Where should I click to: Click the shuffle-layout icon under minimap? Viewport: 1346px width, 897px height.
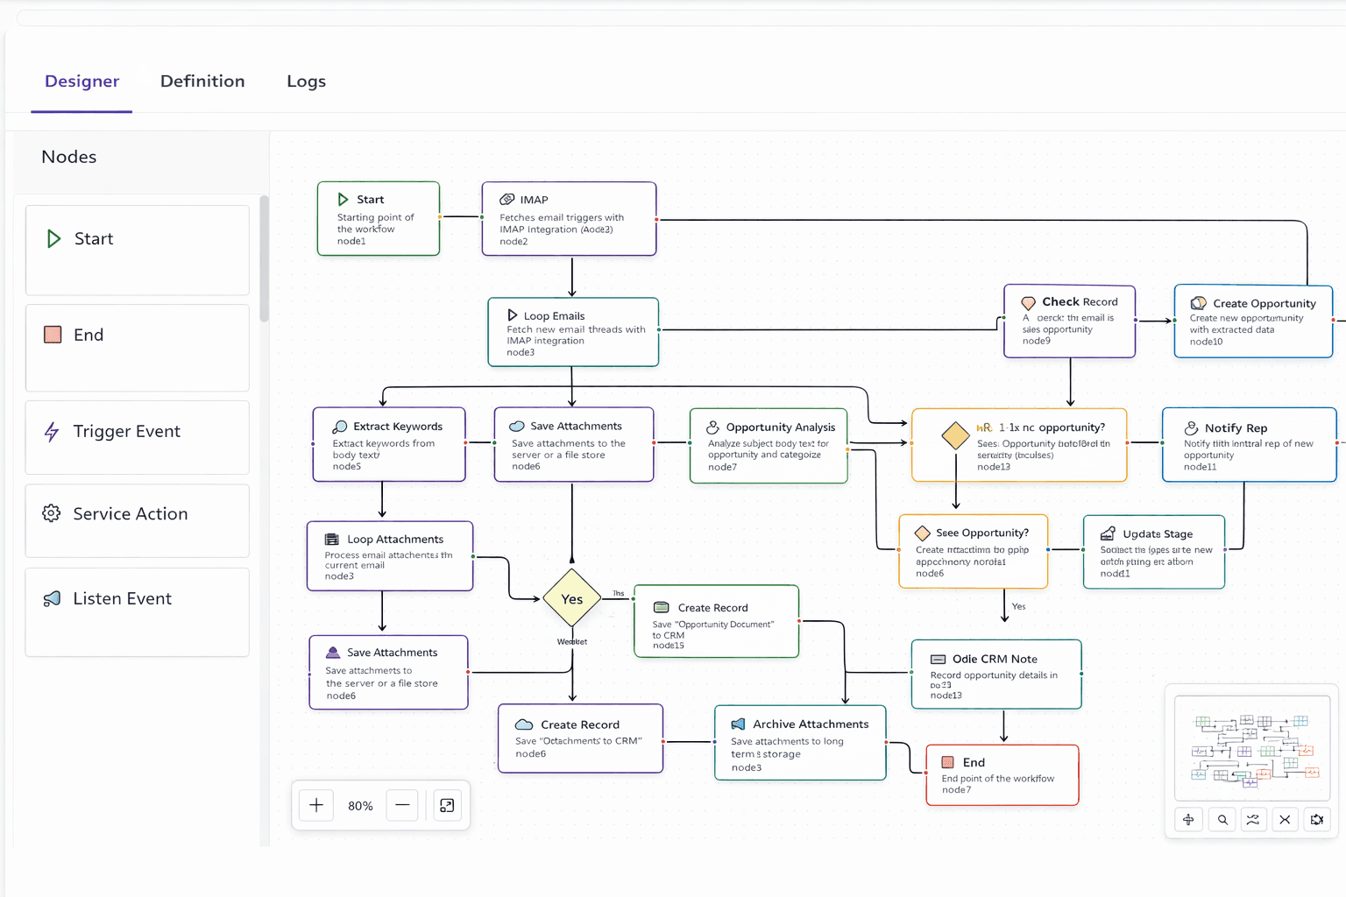(x=1253, y=820)
